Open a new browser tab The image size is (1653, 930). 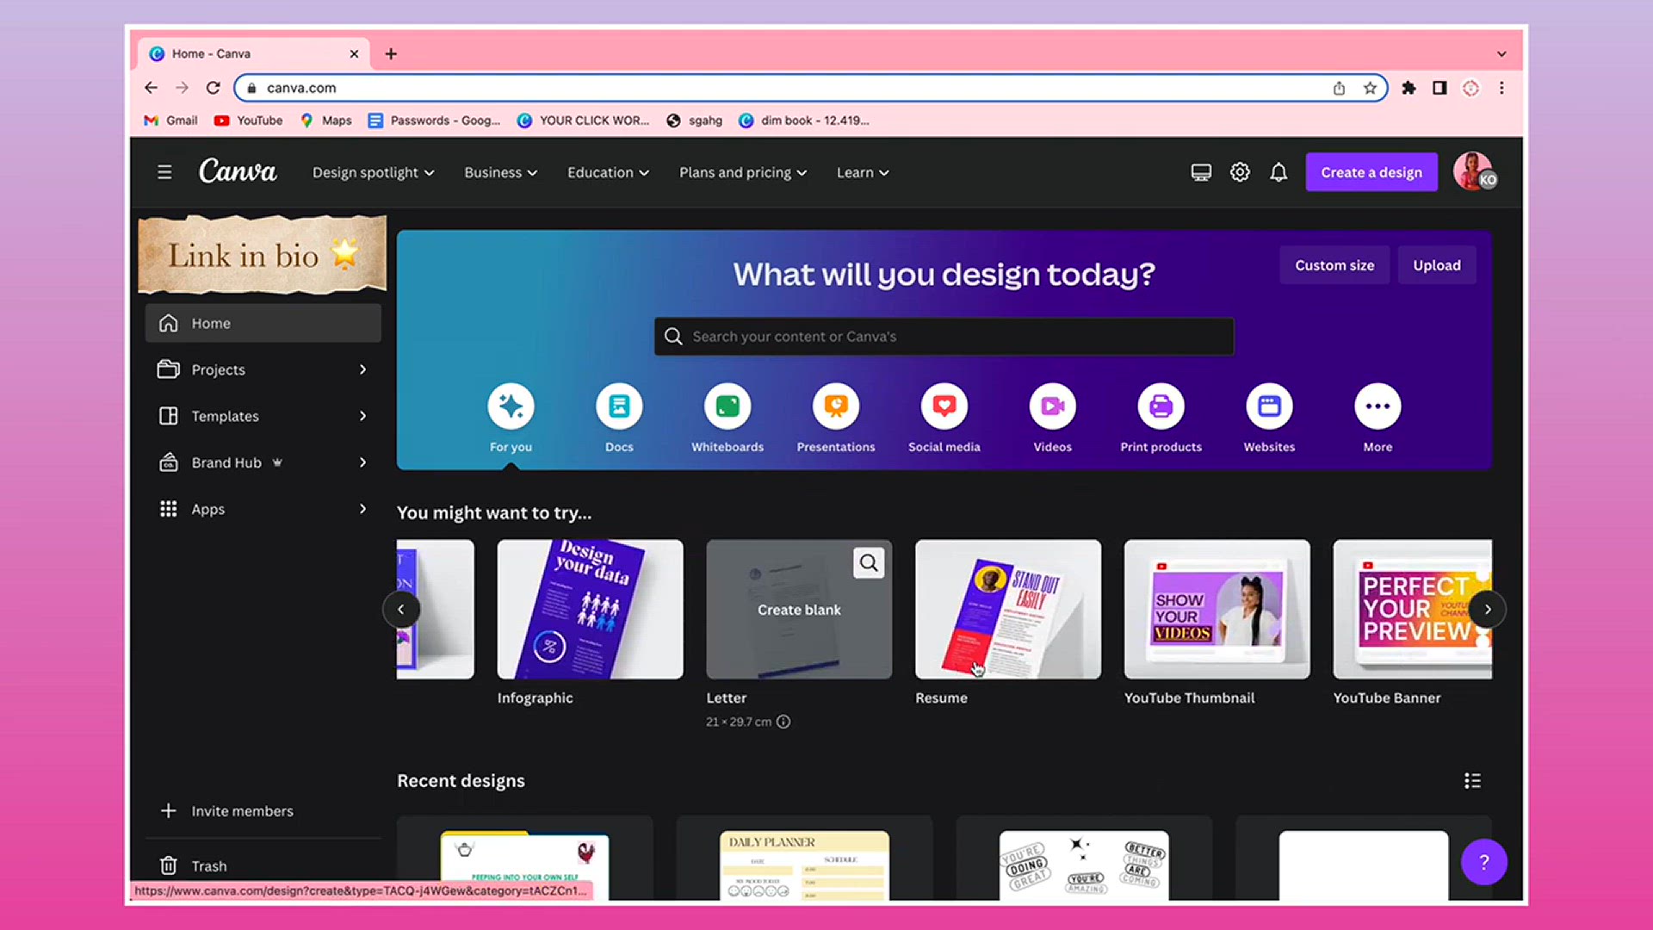(391, 53)
